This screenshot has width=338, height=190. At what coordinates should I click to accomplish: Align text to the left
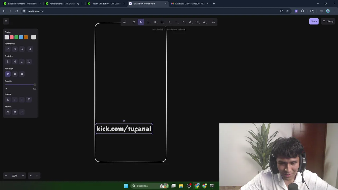click(8, 74)
